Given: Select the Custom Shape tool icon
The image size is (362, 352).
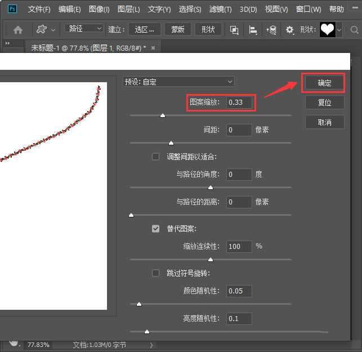Looking at the screenshot, I should (41, 30).
